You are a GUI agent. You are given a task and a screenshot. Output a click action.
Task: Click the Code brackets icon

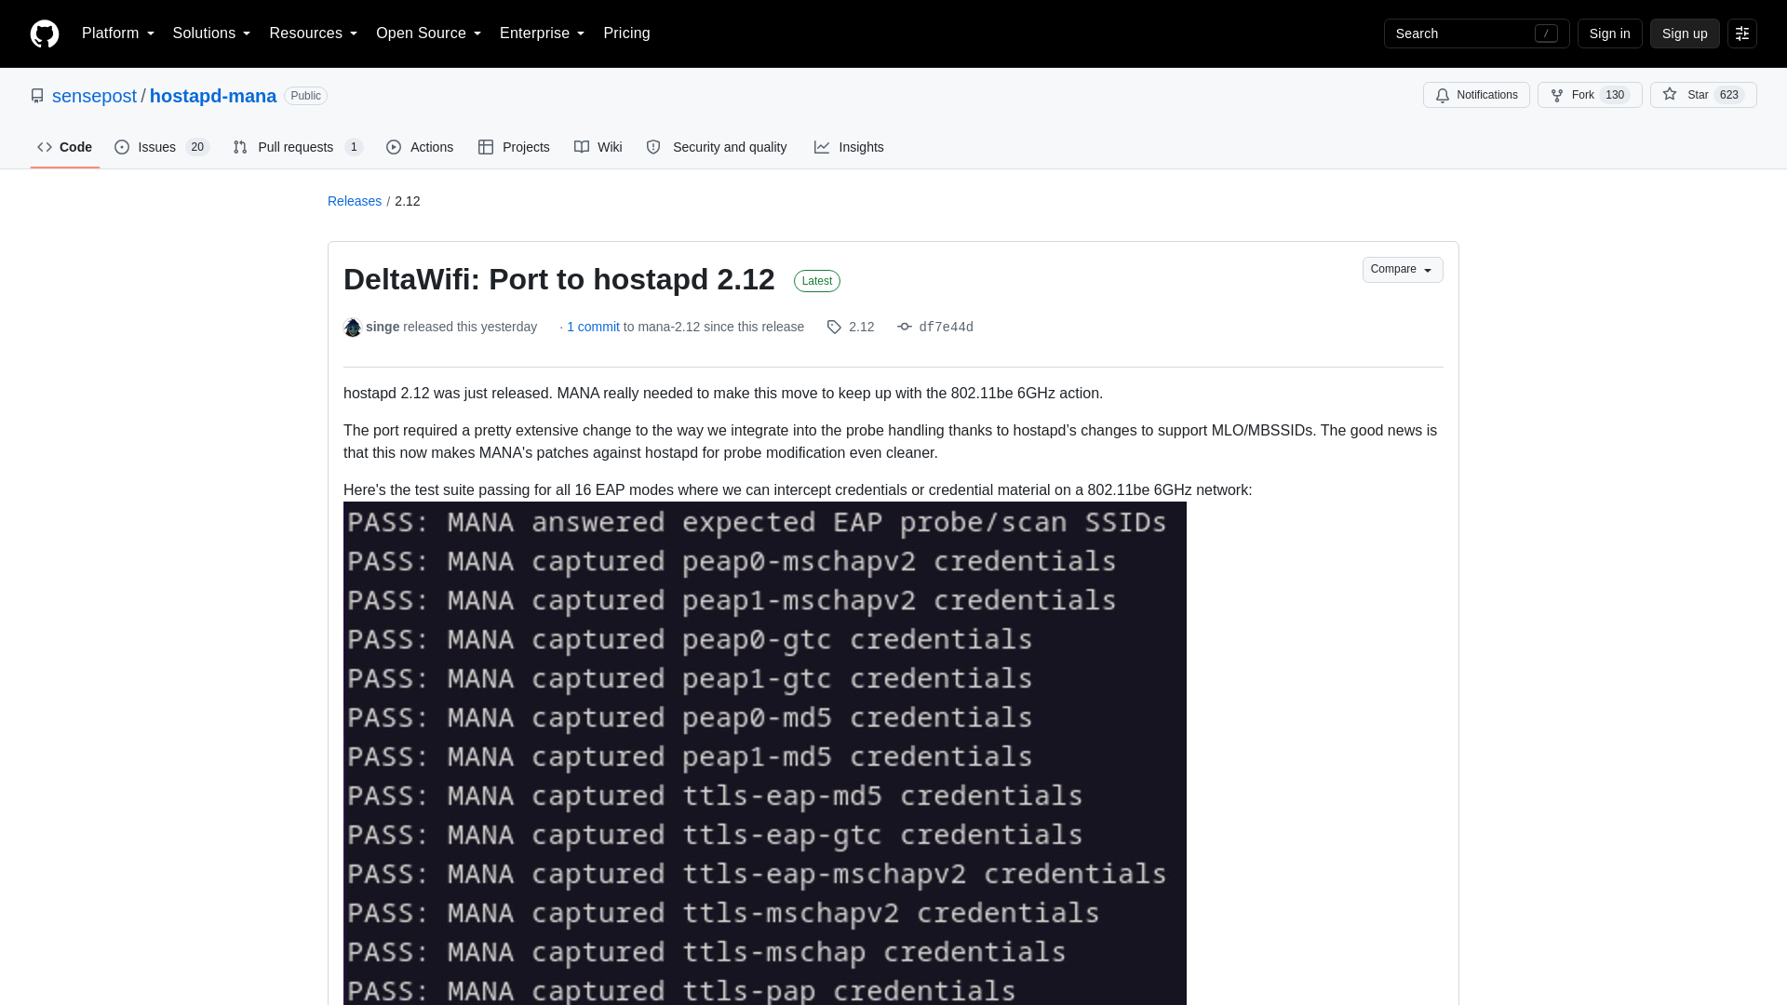45,147
